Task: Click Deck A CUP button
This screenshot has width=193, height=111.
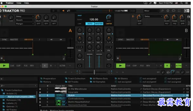Action: [x=19, y=66]
